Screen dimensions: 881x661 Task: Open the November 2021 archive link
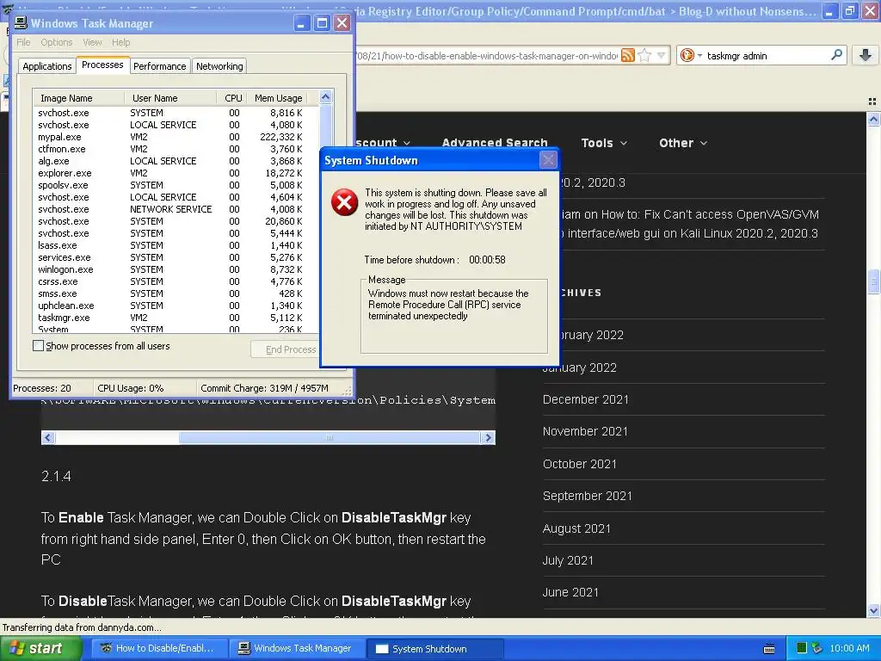(585, 431)
